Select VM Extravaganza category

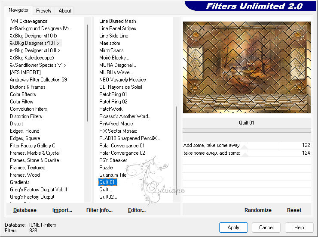click(x=29, y=21)
